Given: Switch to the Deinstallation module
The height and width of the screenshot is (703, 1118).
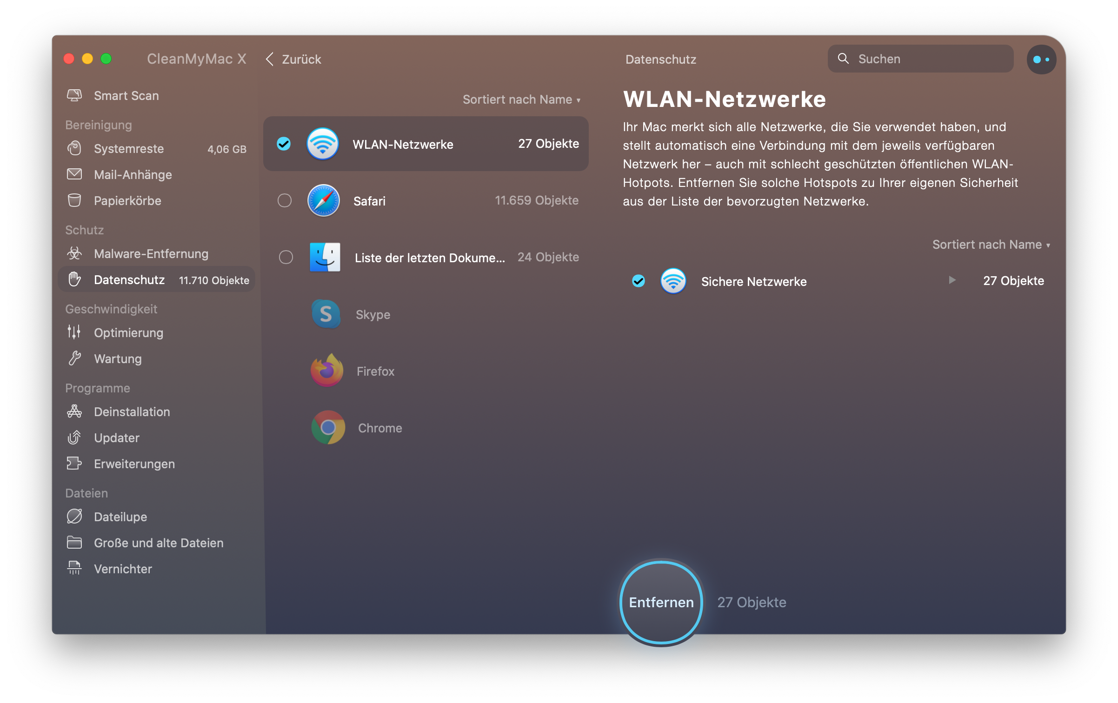Looking at the screenshot, I should pos(132,412).
